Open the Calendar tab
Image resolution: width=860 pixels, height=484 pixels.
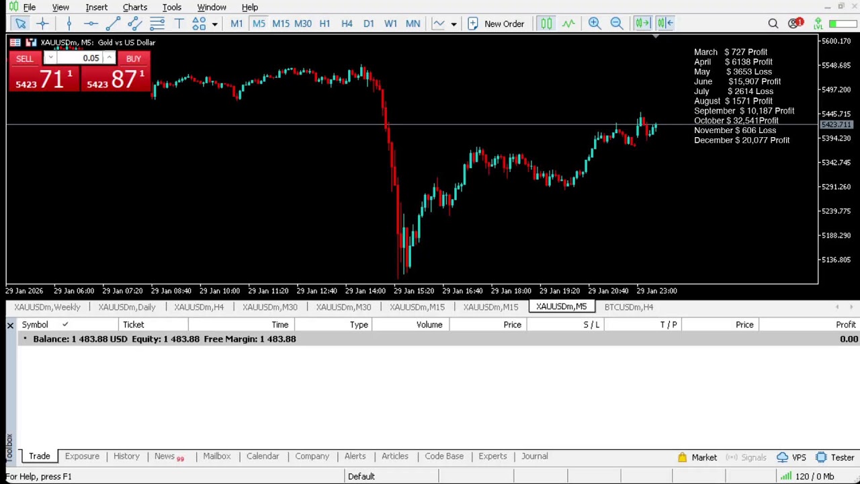click(263, 456)
